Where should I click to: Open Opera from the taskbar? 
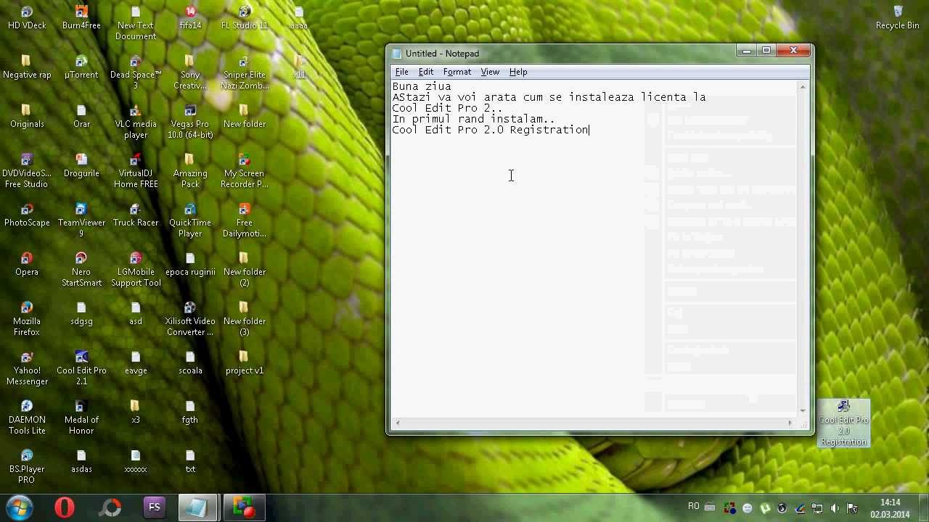point(65,507)
